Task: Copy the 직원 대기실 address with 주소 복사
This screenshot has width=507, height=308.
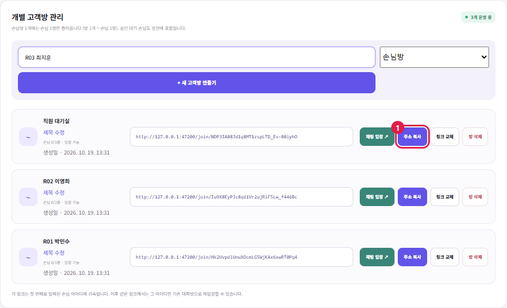Action: pos(412,137)
